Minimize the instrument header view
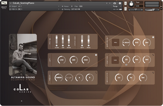 pyautogui.click(x=161, y=4)
